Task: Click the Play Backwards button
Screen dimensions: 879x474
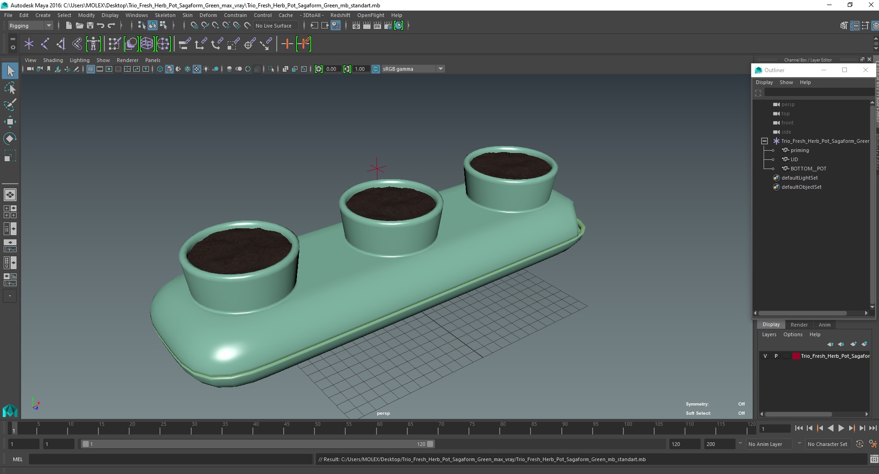Action: pos(830,428)
